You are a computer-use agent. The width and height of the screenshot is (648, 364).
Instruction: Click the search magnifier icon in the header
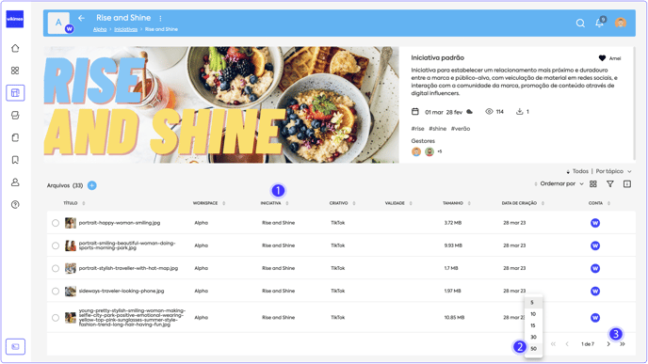[x=580, y=24]
